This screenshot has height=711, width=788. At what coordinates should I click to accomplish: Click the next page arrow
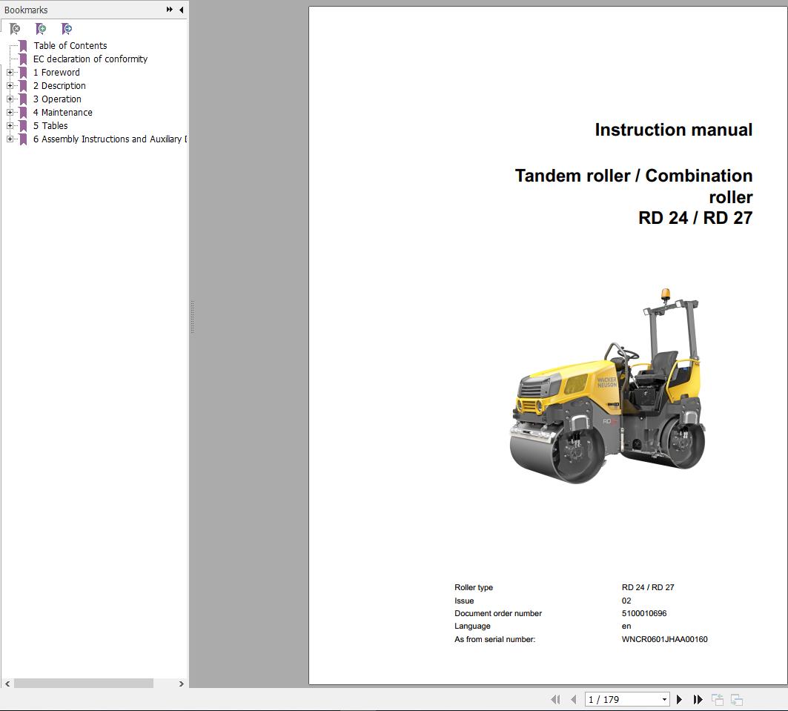click(680, 699)
